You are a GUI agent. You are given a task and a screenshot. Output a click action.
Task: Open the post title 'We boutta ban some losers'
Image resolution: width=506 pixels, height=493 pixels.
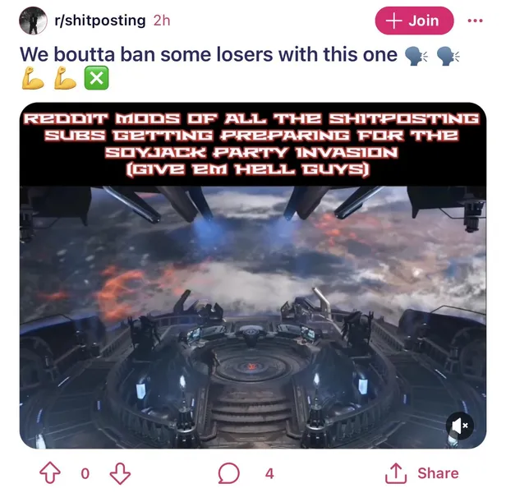(209, 54)
